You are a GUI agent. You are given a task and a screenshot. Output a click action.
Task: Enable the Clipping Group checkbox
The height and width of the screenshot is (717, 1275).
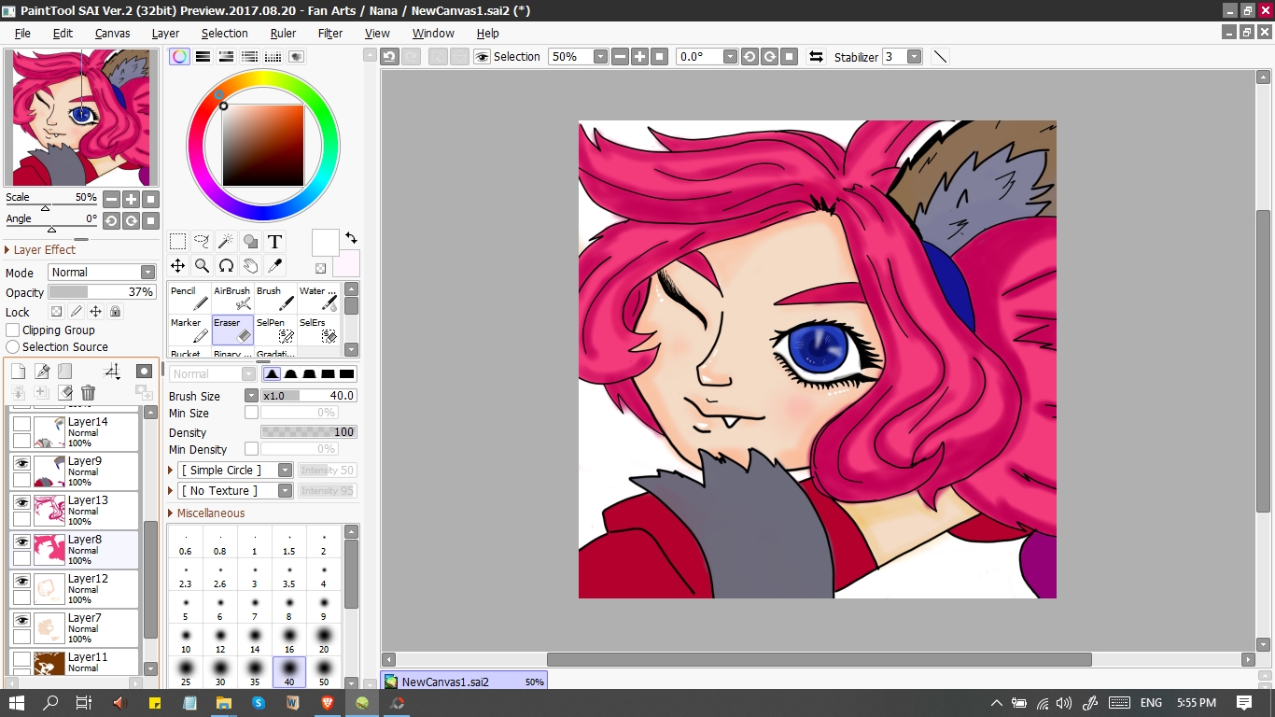[13, 330]
